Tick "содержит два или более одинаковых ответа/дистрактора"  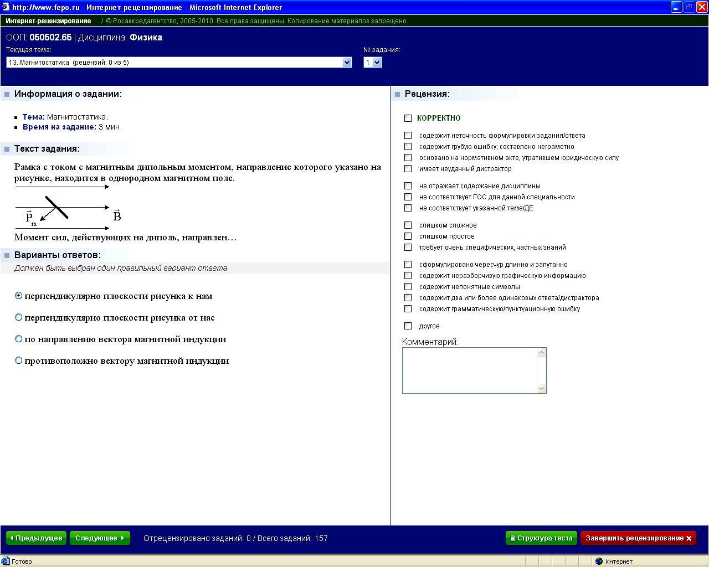click(408, 297)
